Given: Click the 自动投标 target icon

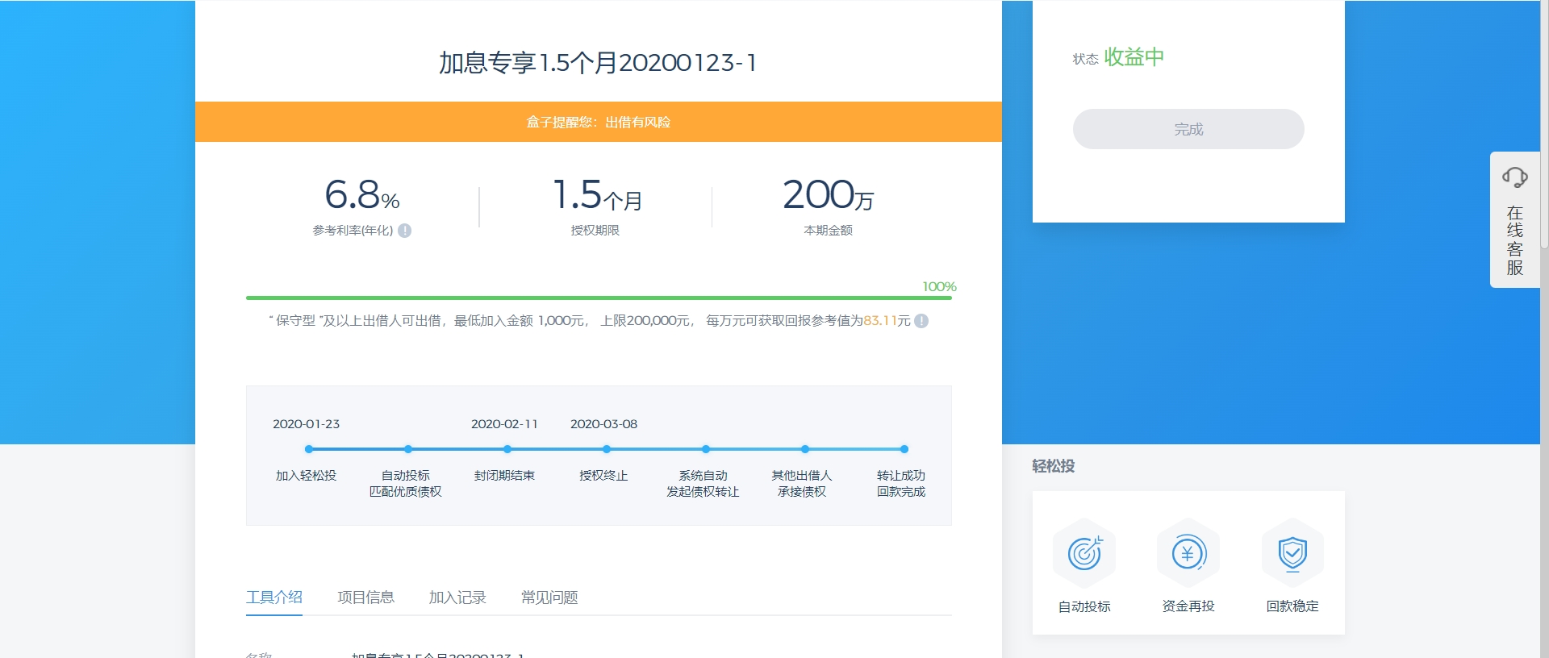Looking at the screenshot, I should (x=1084, y=553).
